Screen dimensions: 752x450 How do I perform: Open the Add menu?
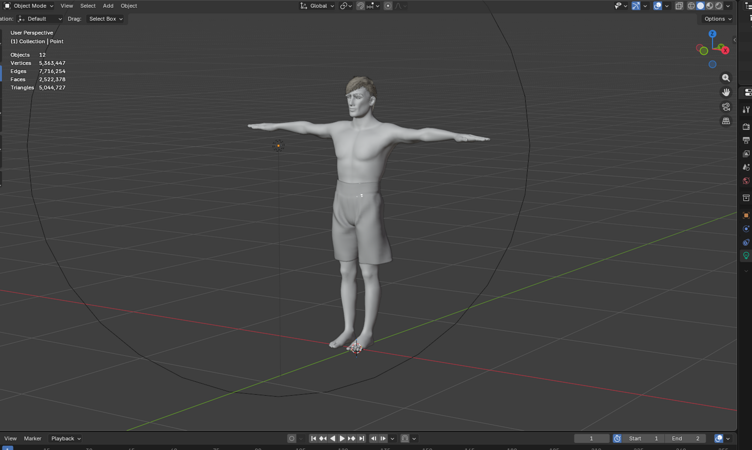108,6
